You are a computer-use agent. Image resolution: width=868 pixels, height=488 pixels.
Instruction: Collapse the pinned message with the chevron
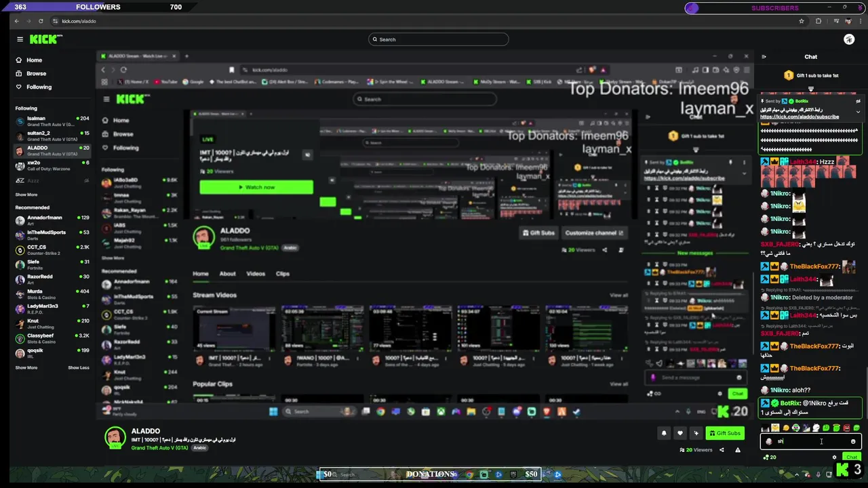[858, 112]
